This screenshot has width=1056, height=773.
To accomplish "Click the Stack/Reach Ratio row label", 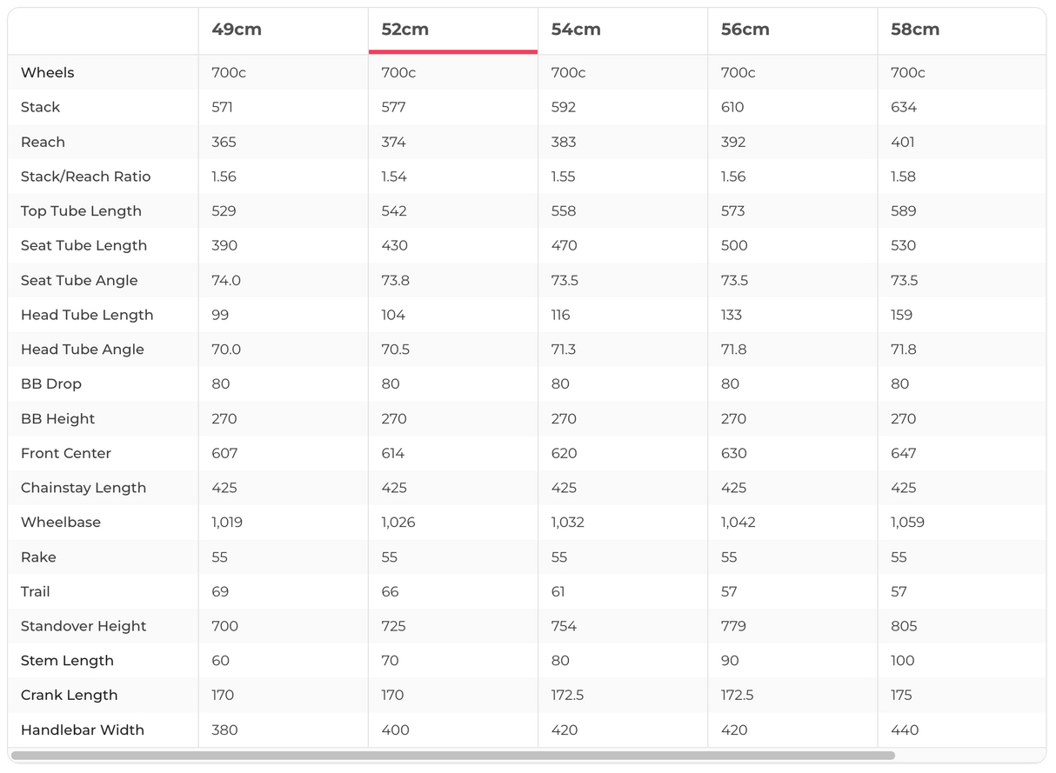I will click(85, 177).
